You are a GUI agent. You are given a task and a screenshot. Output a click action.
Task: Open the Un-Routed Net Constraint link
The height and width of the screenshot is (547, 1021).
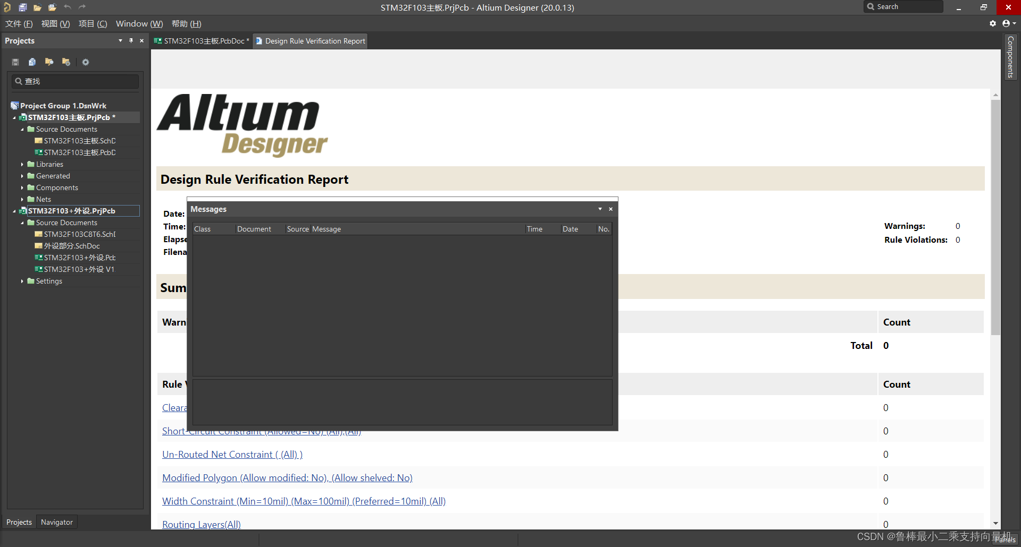232,455
